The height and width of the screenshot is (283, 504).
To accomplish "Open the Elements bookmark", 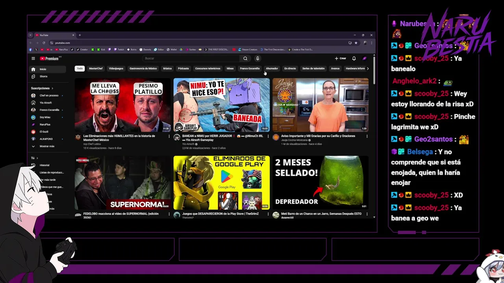I will tap(145, 50).
